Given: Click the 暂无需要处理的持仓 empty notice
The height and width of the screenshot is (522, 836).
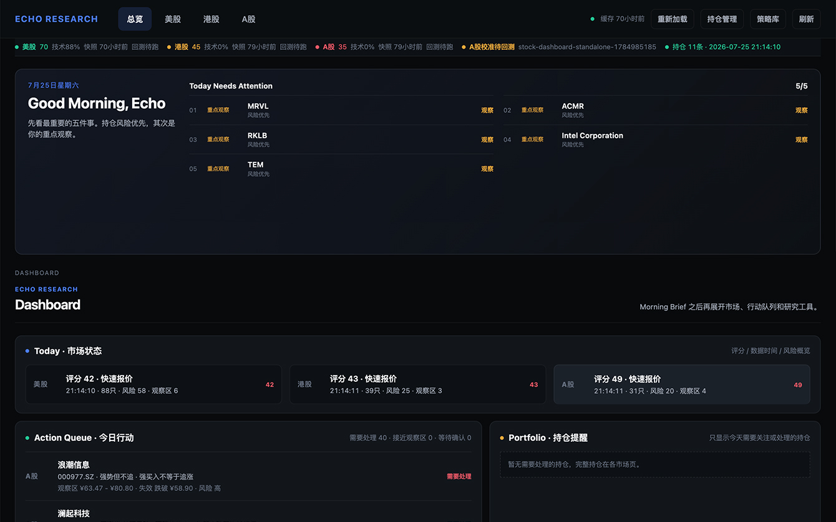Looking at the screenshot, I should click(x=655, y=465).
